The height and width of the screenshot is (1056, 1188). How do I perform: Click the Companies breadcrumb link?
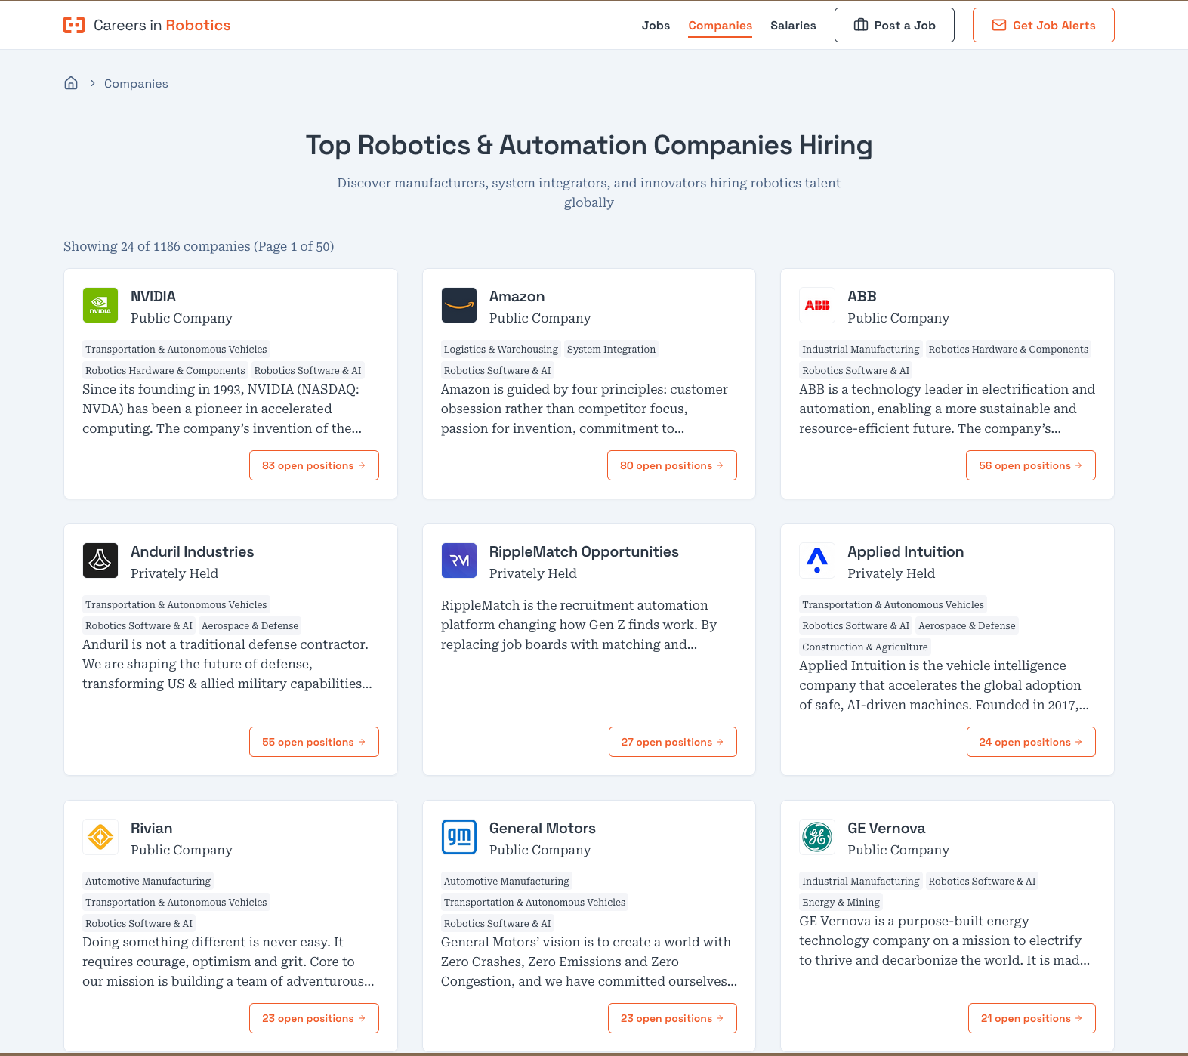point(136,84)
